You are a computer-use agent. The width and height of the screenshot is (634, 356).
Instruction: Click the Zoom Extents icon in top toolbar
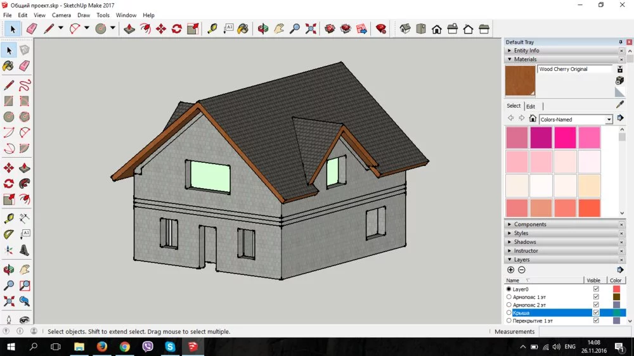click(311, 29)
